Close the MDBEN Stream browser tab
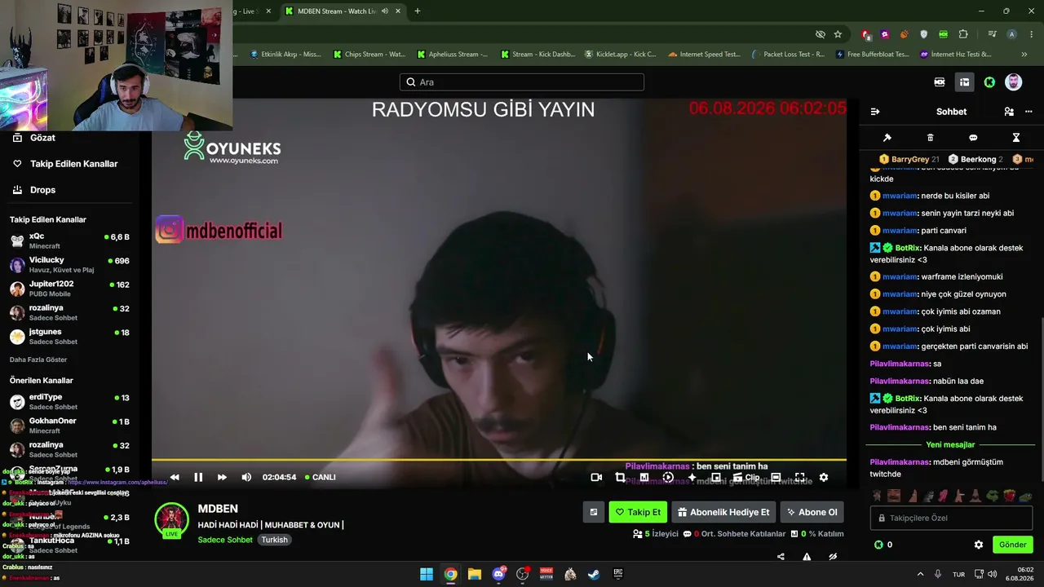 click(397, 11)
